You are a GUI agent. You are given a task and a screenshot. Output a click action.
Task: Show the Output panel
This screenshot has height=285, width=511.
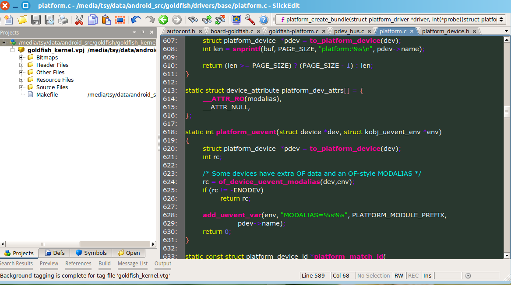(x=162, y=264)
